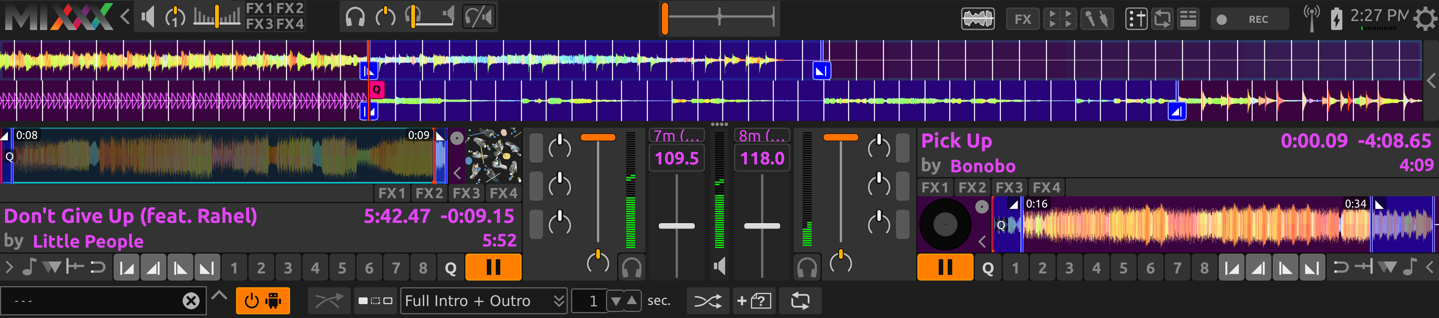Click the repeat playlist icon
The height and width of the screenshot is (318, 1439).
(800, 301)
